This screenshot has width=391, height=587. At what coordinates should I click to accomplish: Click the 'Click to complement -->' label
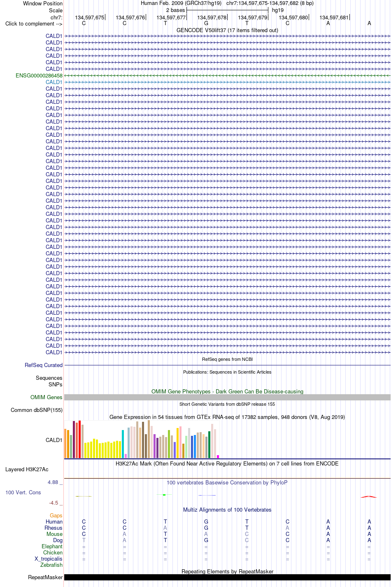[x=34, y=23]
